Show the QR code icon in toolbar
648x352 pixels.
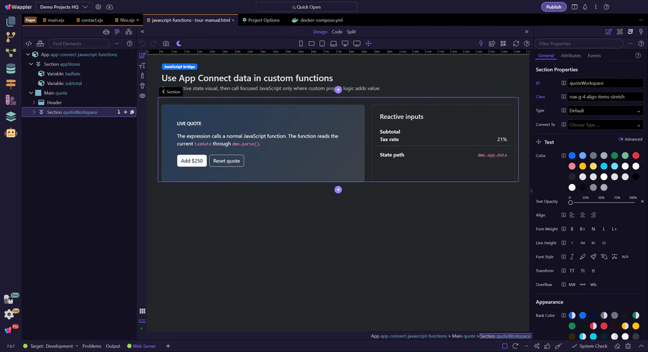coord(504,43)
